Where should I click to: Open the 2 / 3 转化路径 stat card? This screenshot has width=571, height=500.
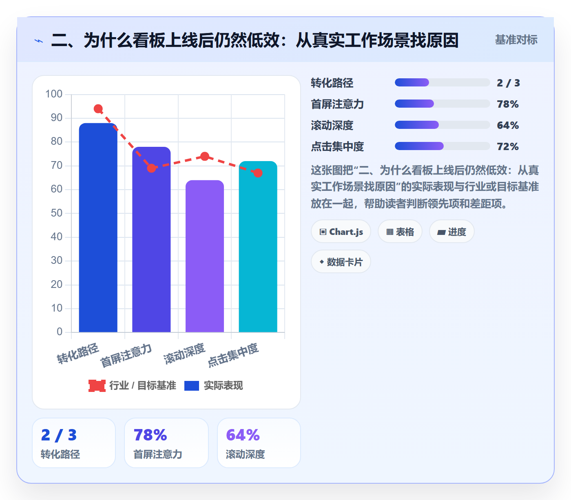click(x=74, y=443)
